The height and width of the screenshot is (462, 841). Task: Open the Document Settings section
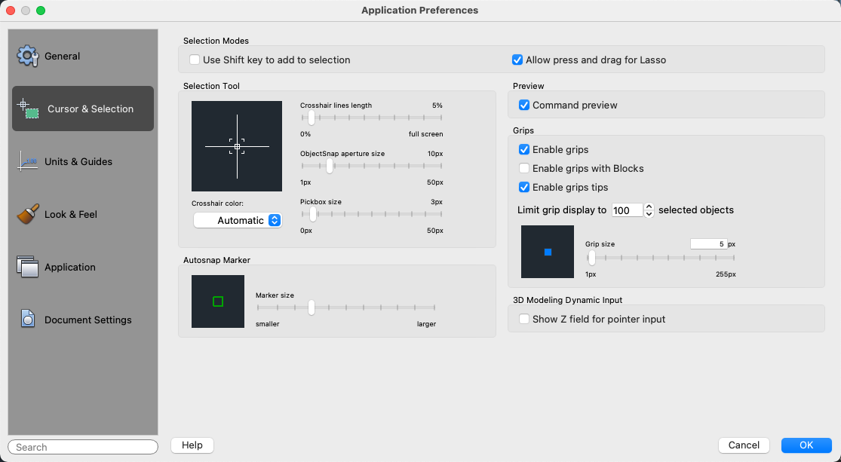tap(87, 320)
